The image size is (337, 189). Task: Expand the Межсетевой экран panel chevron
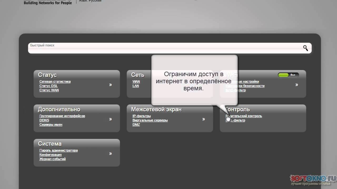(204, 119)
